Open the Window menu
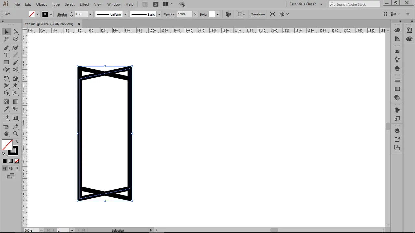The image size is (415, 233). pyautogui.click(x=114, y=4)
